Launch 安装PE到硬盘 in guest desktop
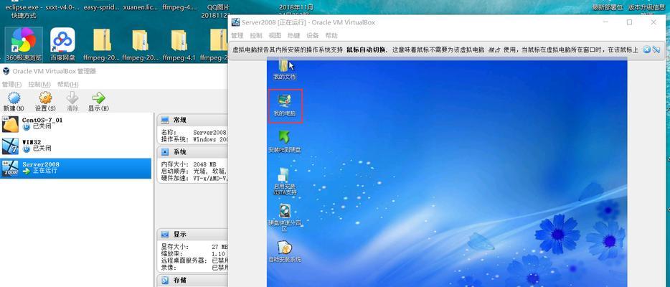670x287 pixels. (x=285, y=142)
